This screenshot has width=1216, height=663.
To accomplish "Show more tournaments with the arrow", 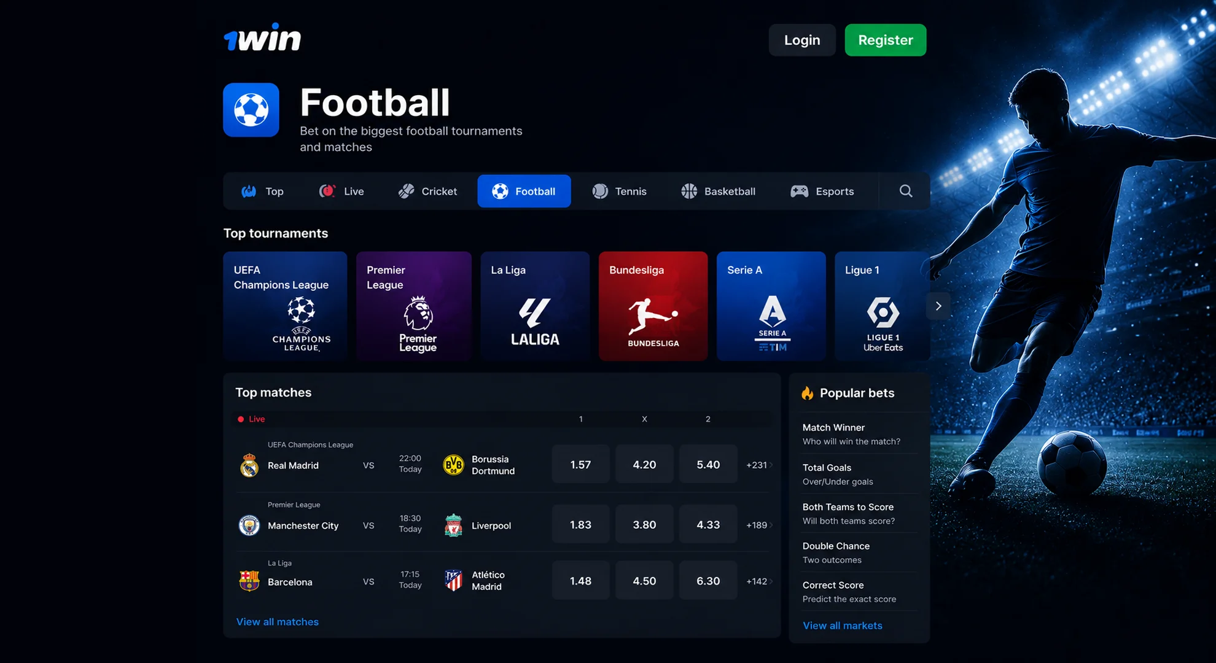I will [x=938, y=306].
